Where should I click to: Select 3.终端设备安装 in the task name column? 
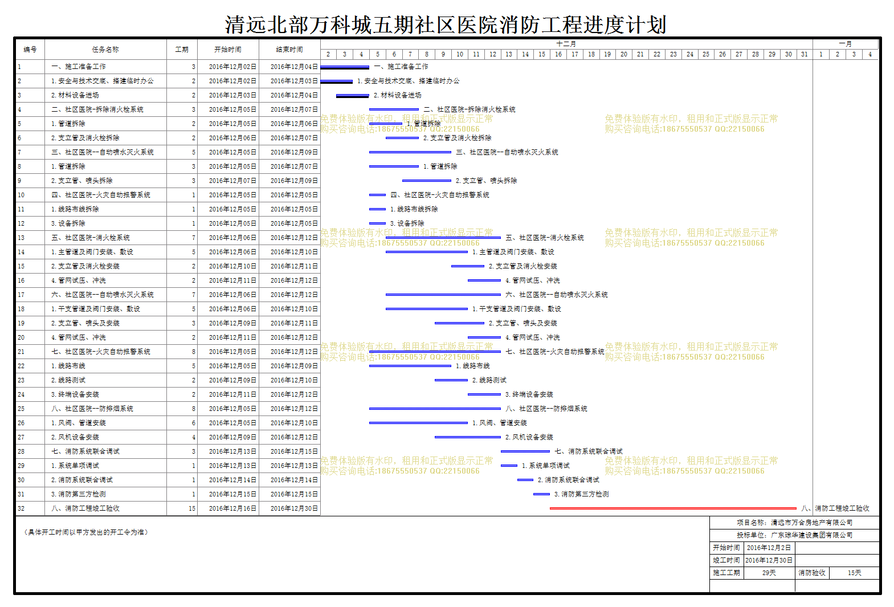pos(75,394)
